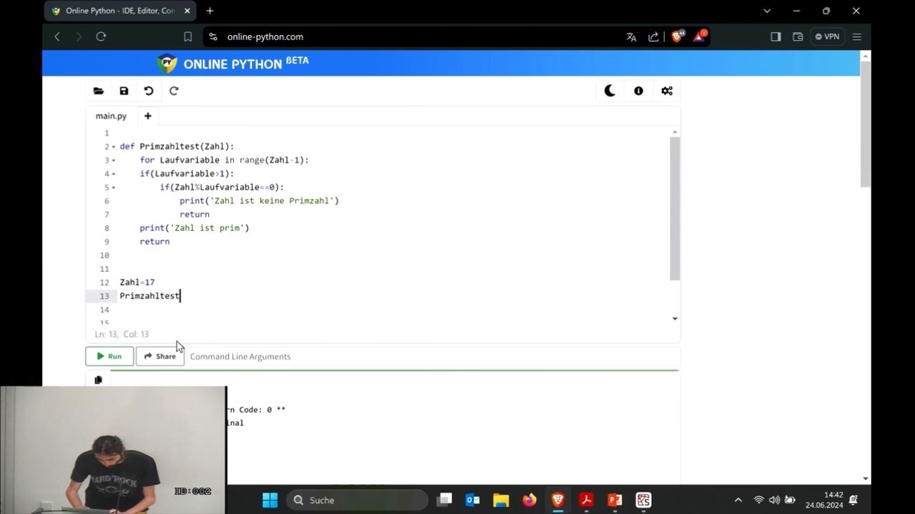Click the browser translate page icon

(x=631, y=36)
